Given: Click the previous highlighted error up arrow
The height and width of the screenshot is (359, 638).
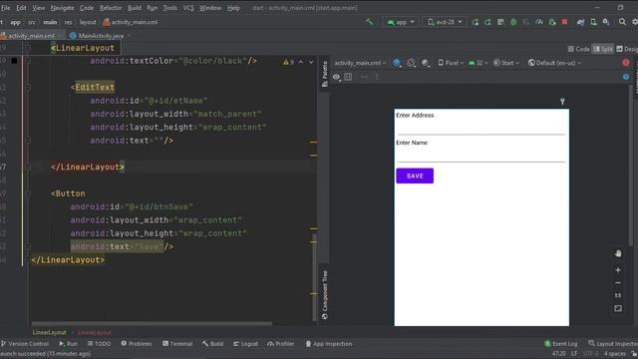Looking at the screenshot, I should [301, 62].
